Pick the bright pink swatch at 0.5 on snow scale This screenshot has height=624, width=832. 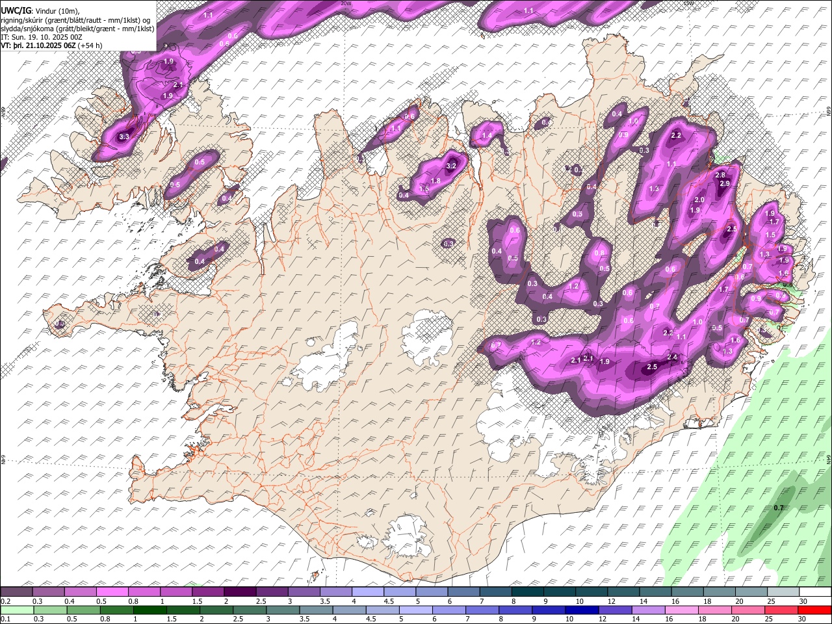pos(113,592)
